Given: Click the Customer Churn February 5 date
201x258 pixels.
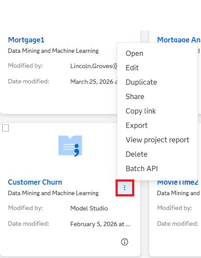Looking at the screenshot, I should (x=100, y=224).
